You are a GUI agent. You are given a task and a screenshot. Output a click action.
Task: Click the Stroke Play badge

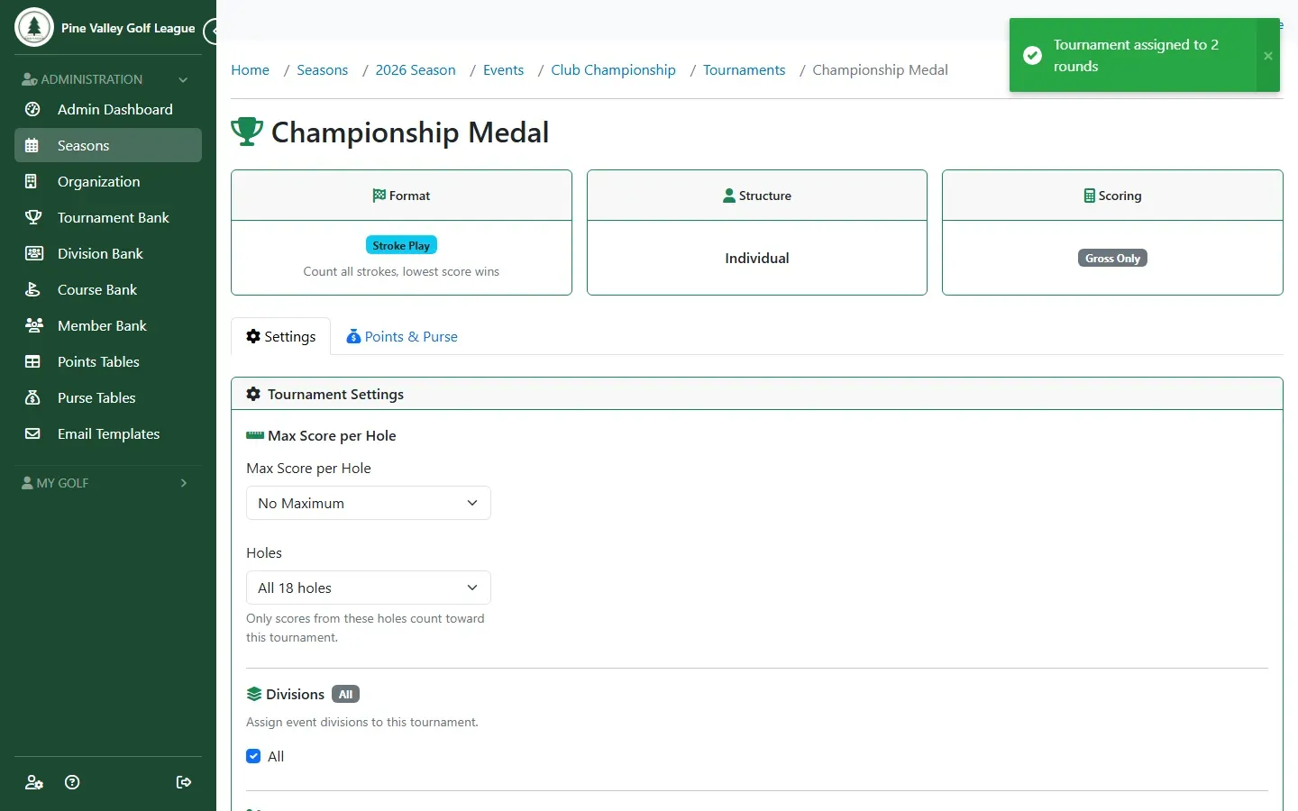pos(401,245)
